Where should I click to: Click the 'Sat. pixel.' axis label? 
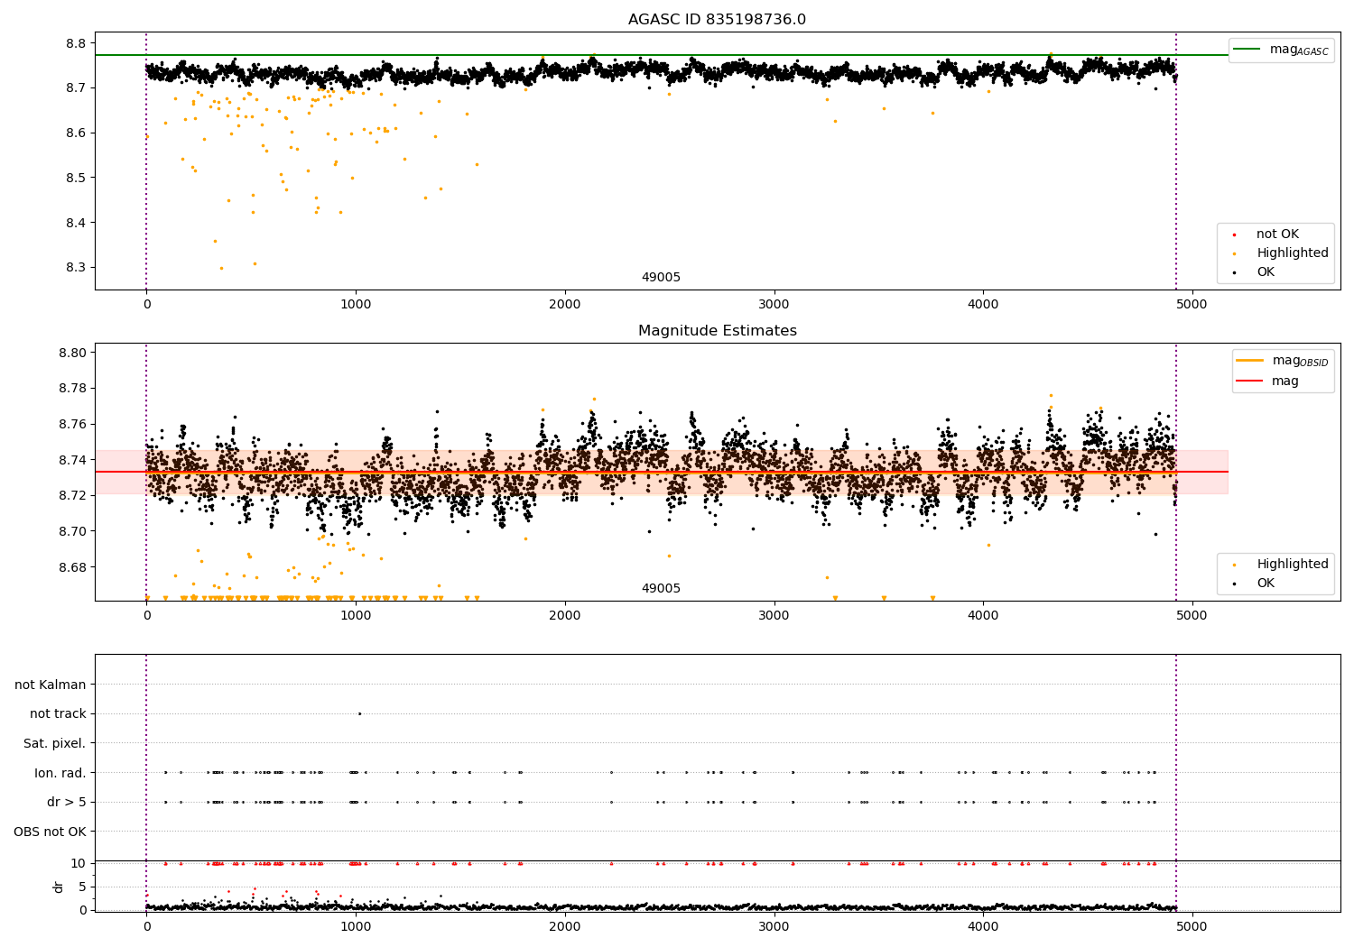(55, 744)
